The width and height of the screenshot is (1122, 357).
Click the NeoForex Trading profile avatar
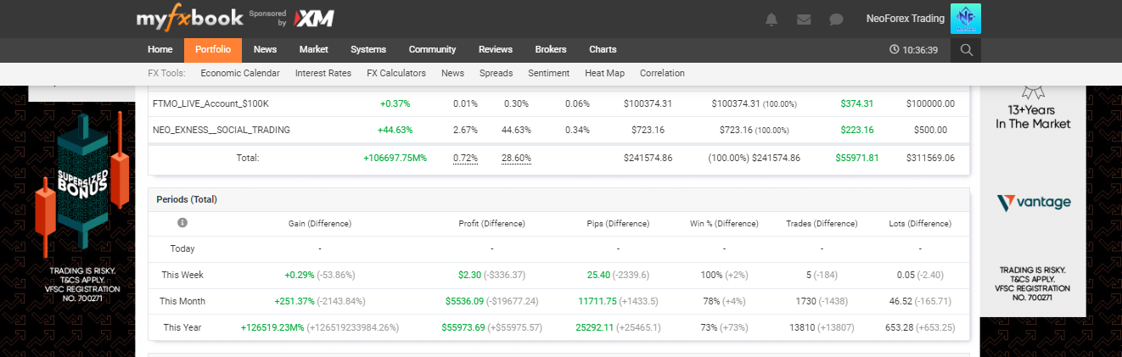[x=966, y=19]
